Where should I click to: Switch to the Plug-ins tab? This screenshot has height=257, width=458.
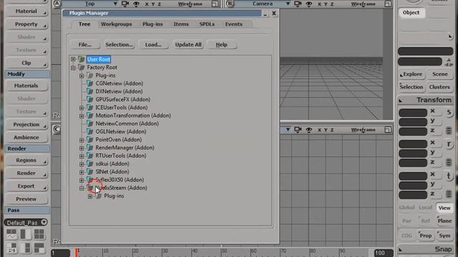152,24
